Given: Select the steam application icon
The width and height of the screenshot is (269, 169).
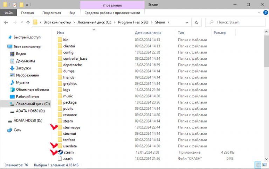Looking at the screenshot, I should coord(60,152).
